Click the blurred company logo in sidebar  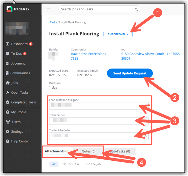[x=17, y=28]
